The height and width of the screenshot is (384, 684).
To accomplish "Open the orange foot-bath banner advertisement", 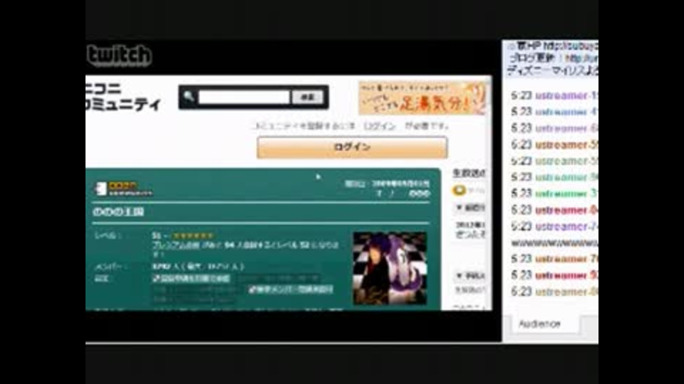I will click(x=421, y=98).
